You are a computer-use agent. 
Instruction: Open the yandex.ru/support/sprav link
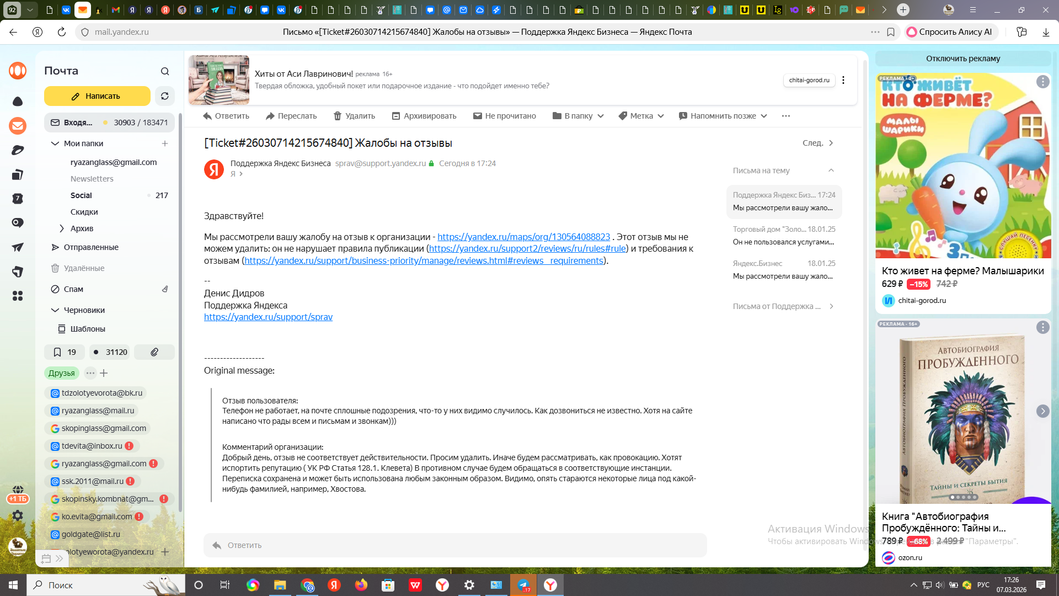pyautogui.click(x=268, y=317)
